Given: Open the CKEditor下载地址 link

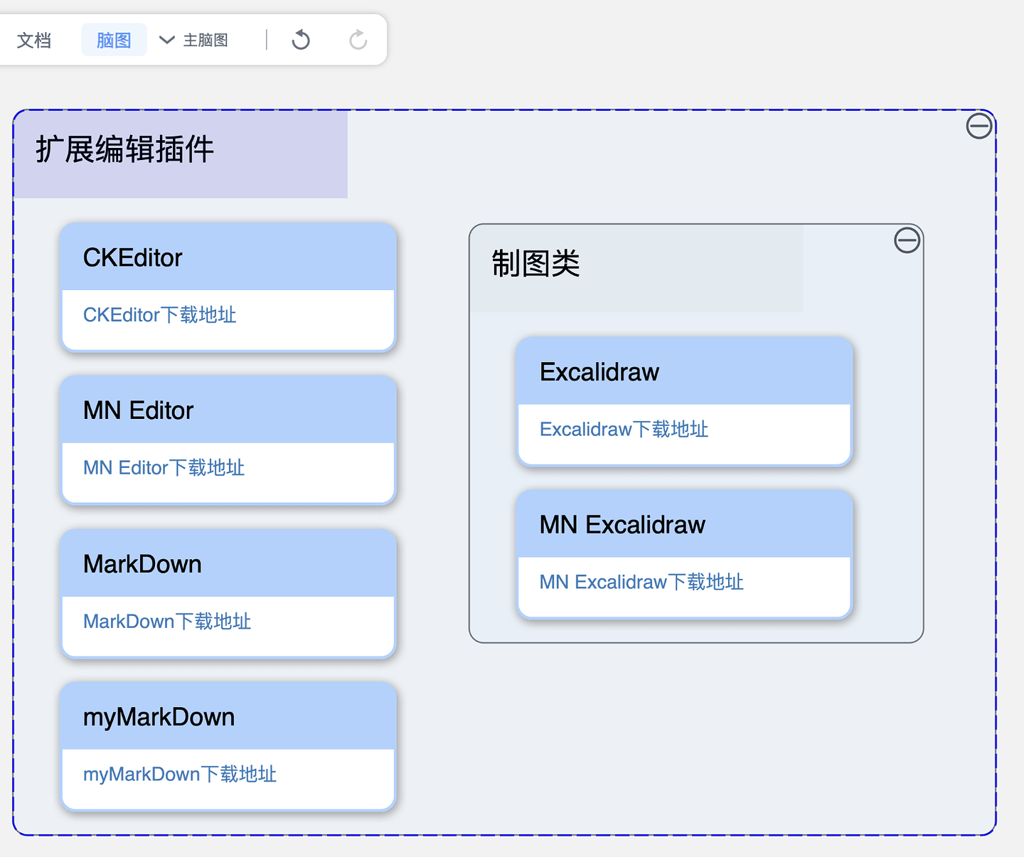Looking at the screenshot, I should coord(159,315).
